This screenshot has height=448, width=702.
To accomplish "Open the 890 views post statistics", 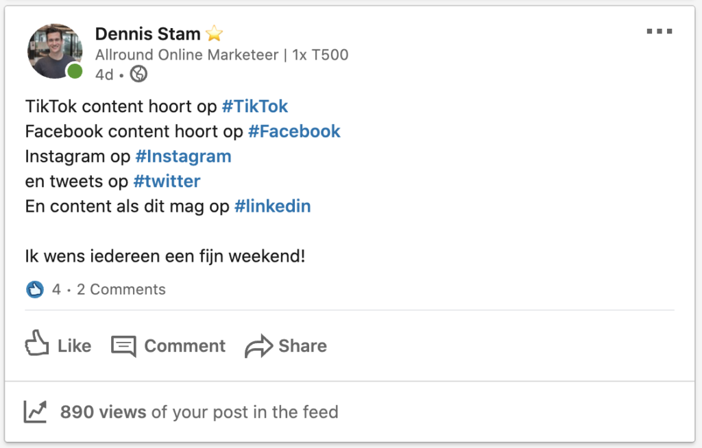I will 199,412.
